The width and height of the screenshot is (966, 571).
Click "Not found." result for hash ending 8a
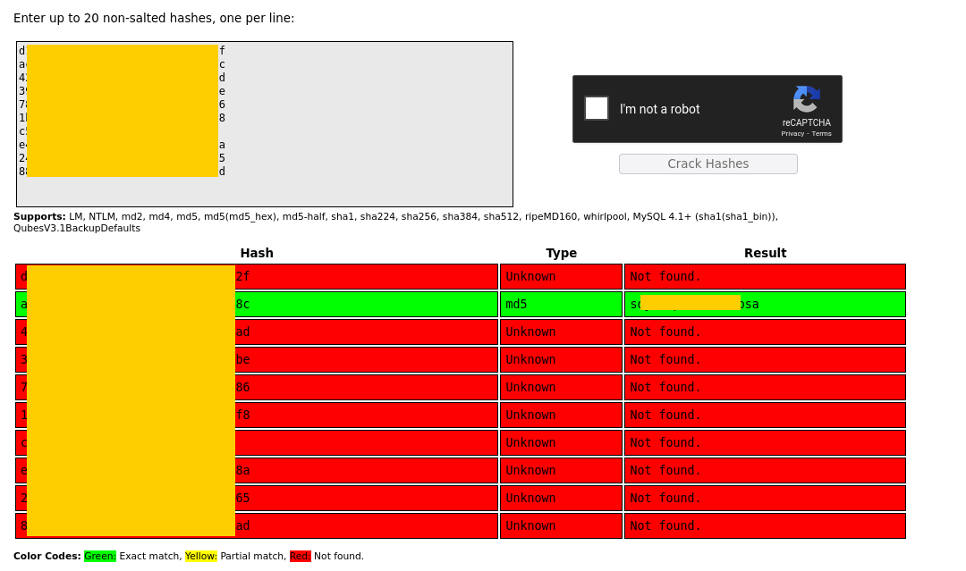pyautogui.click(x=765, y=470)
